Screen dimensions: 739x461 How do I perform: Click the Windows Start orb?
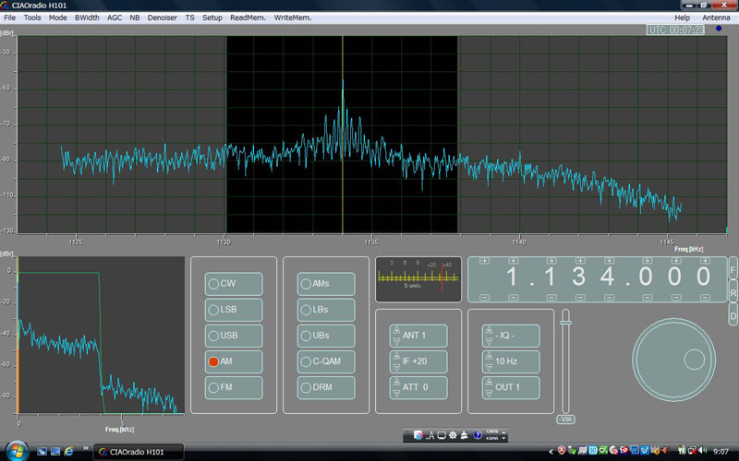coord(18,451)
